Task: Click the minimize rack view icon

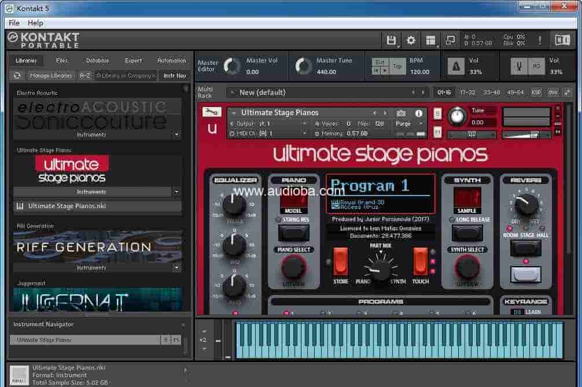Action: point(450,40)
